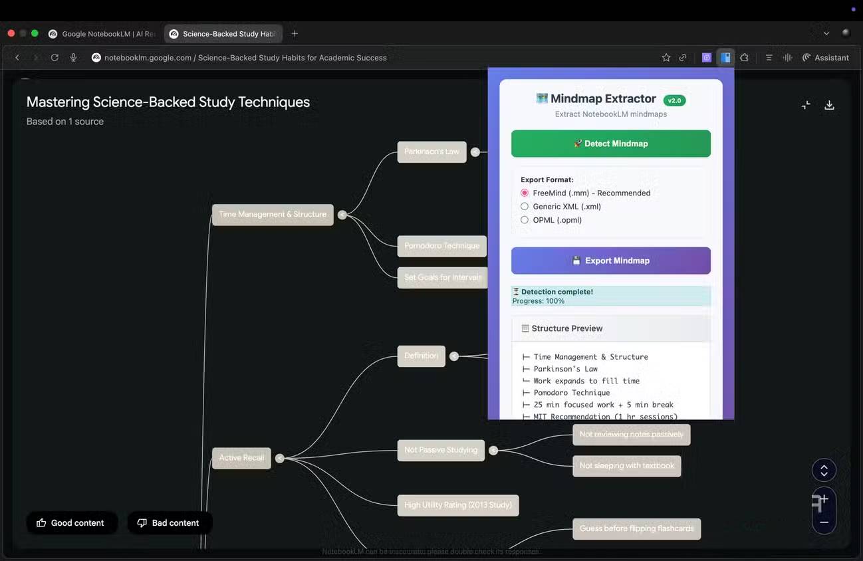
Task: Open a new browser tab with plus
Action: pyautogui.click(x=295, y=34)
